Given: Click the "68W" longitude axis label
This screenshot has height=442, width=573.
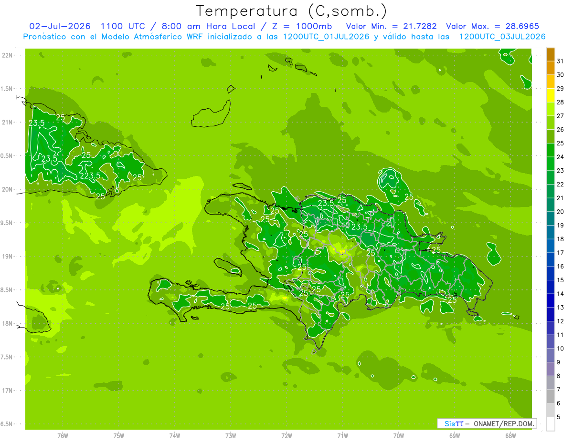Looking at the screenshot, I should pos(510,435).
